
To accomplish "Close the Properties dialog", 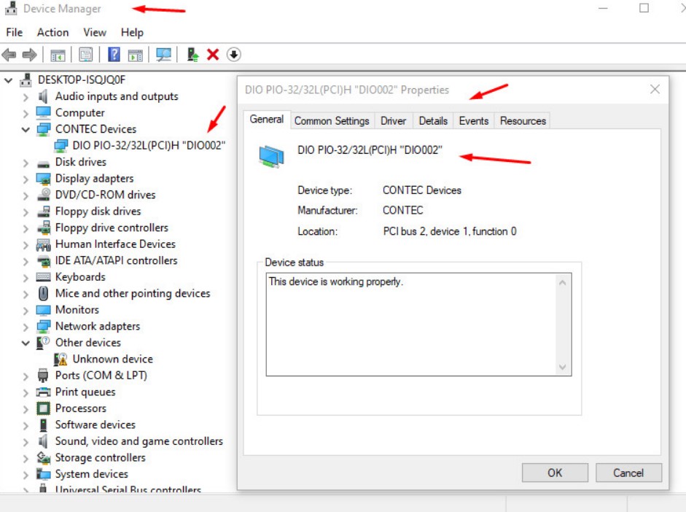I will (655, 89).
